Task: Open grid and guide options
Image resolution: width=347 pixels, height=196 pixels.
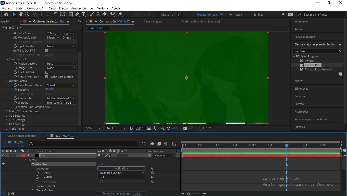Action: pos(155,128)
